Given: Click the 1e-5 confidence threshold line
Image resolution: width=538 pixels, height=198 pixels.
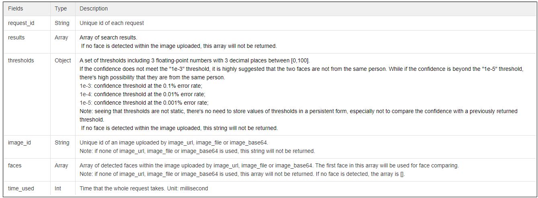Looking at the screenshot, I should point(144,103).
